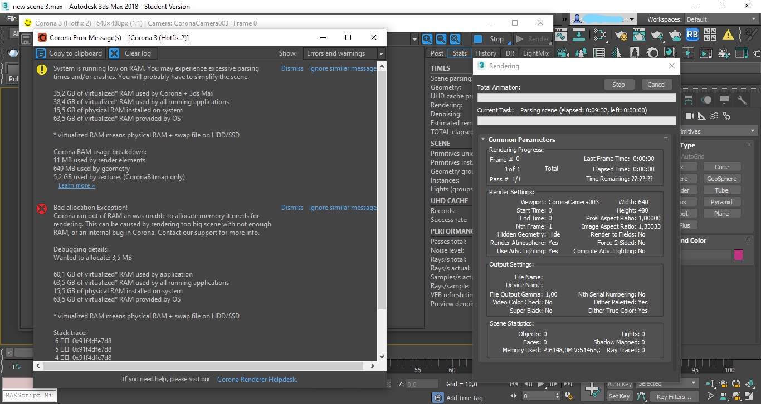761x404 pixels.
Task: Dismiss the low RAM warning message
Action: pos(292,68)
